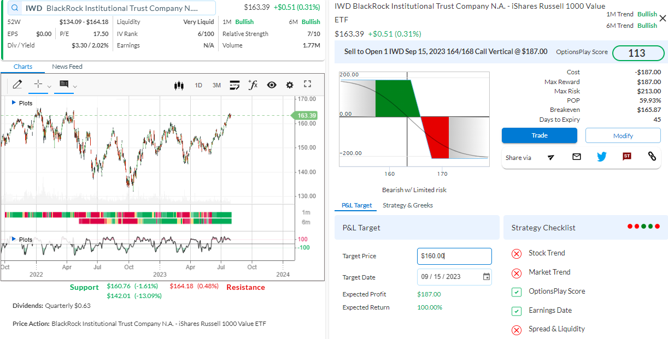Select the P&L Target tab
The height and width of the screenshot is (339, 668).
(356, 205)
